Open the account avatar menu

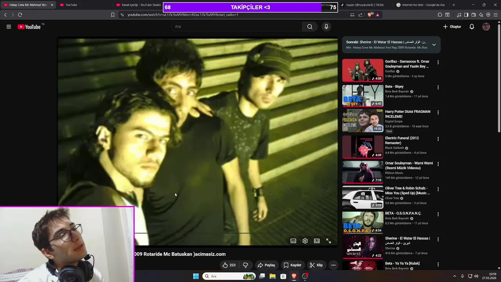[x=486, y=27]
